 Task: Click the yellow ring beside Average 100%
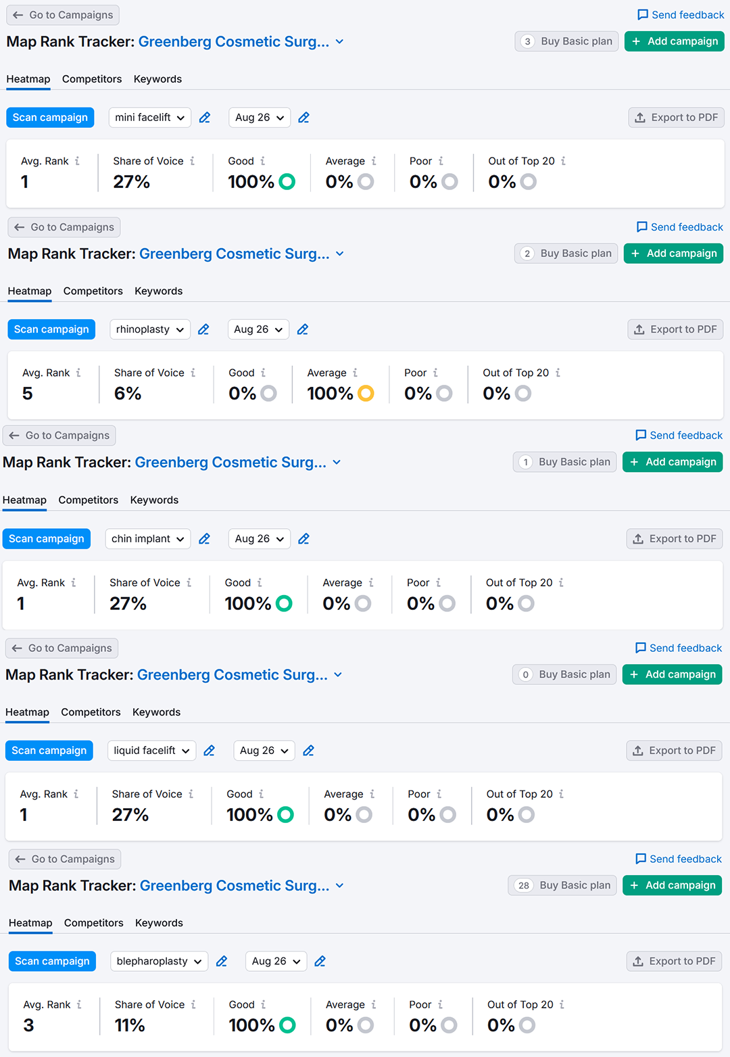pyautogui.click(x=366, y=393)
